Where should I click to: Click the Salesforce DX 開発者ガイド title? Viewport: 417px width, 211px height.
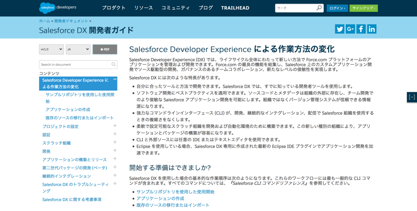click(x=86, y=30)
